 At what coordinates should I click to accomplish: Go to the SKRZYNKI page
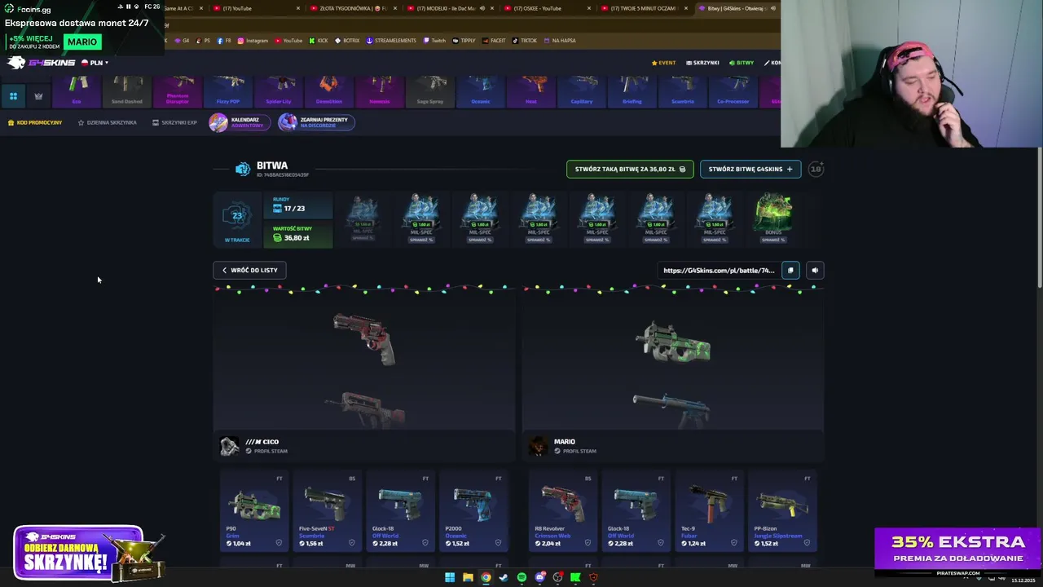702,63
